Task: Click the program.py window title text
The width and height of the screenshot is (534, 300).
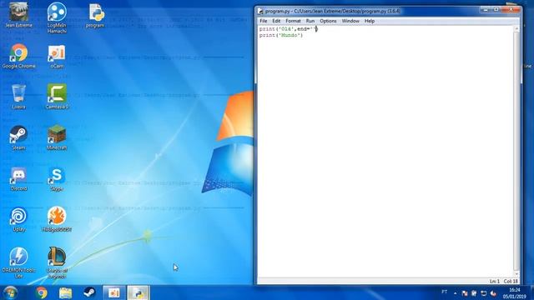Action: (x=333, y=11)
